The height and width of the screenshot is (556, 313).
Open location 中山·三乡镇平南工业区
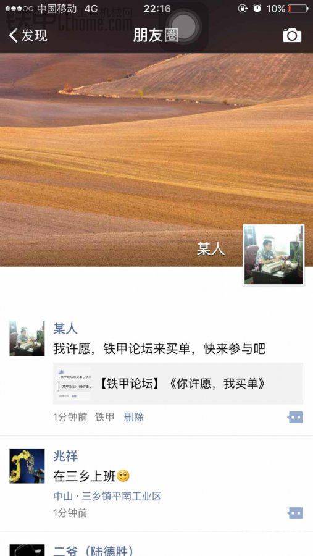point(107,496)
